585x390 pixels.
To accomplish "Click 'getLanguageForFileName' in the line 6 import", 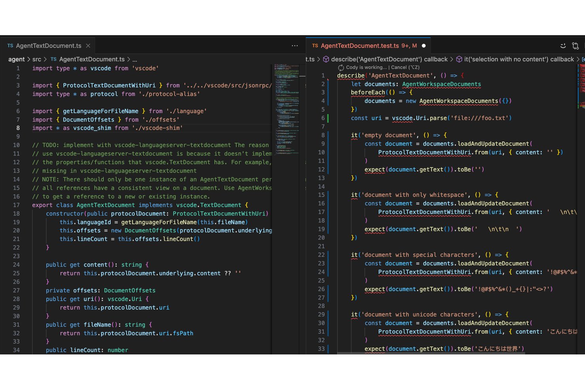I will pyautogui.click(x=101, y=111).
